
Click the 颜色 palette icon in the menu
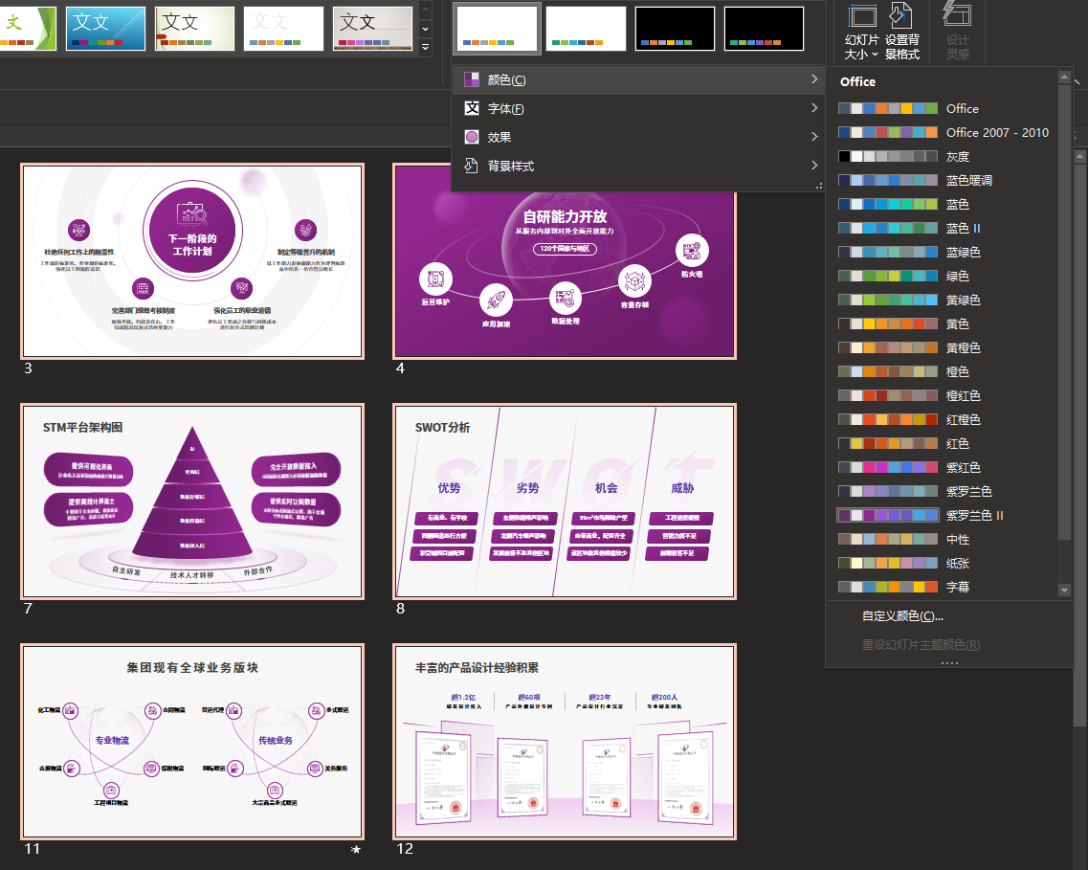(x=472, y=79)
